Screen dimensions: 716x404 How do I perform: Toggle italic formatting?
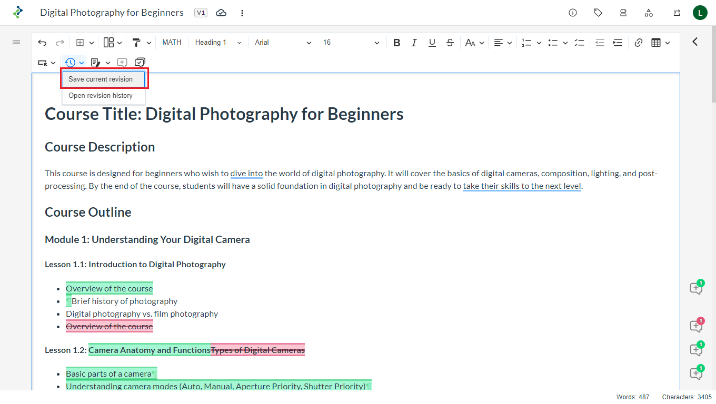[414, 43]
